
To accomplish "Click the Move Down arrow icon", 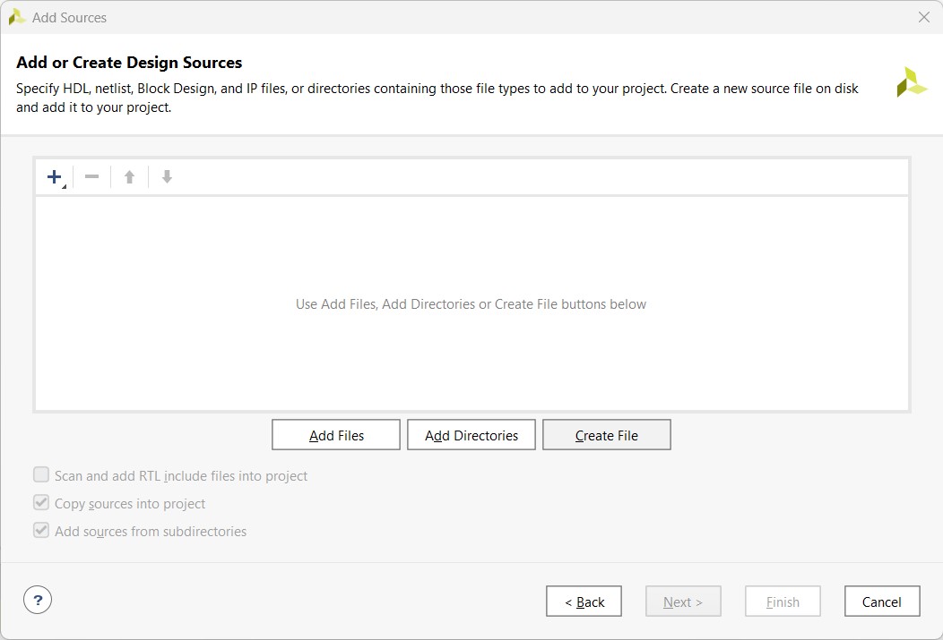I will 168,176.
